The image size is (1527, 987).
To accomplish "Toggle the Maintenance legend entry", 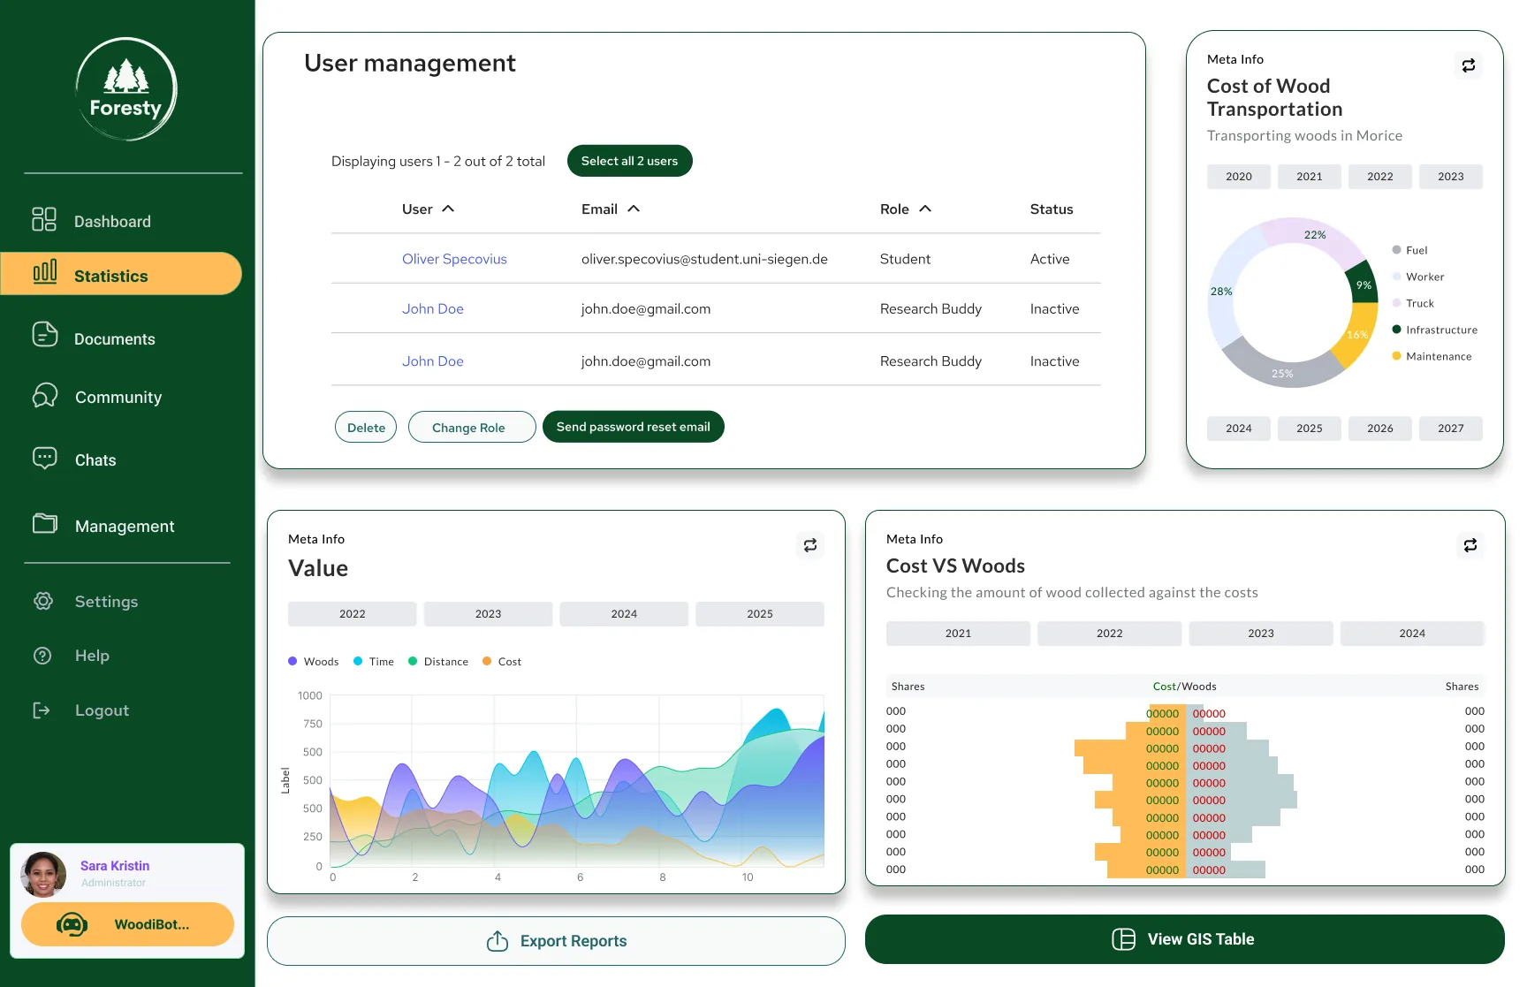I will (x=1432, y=356).
